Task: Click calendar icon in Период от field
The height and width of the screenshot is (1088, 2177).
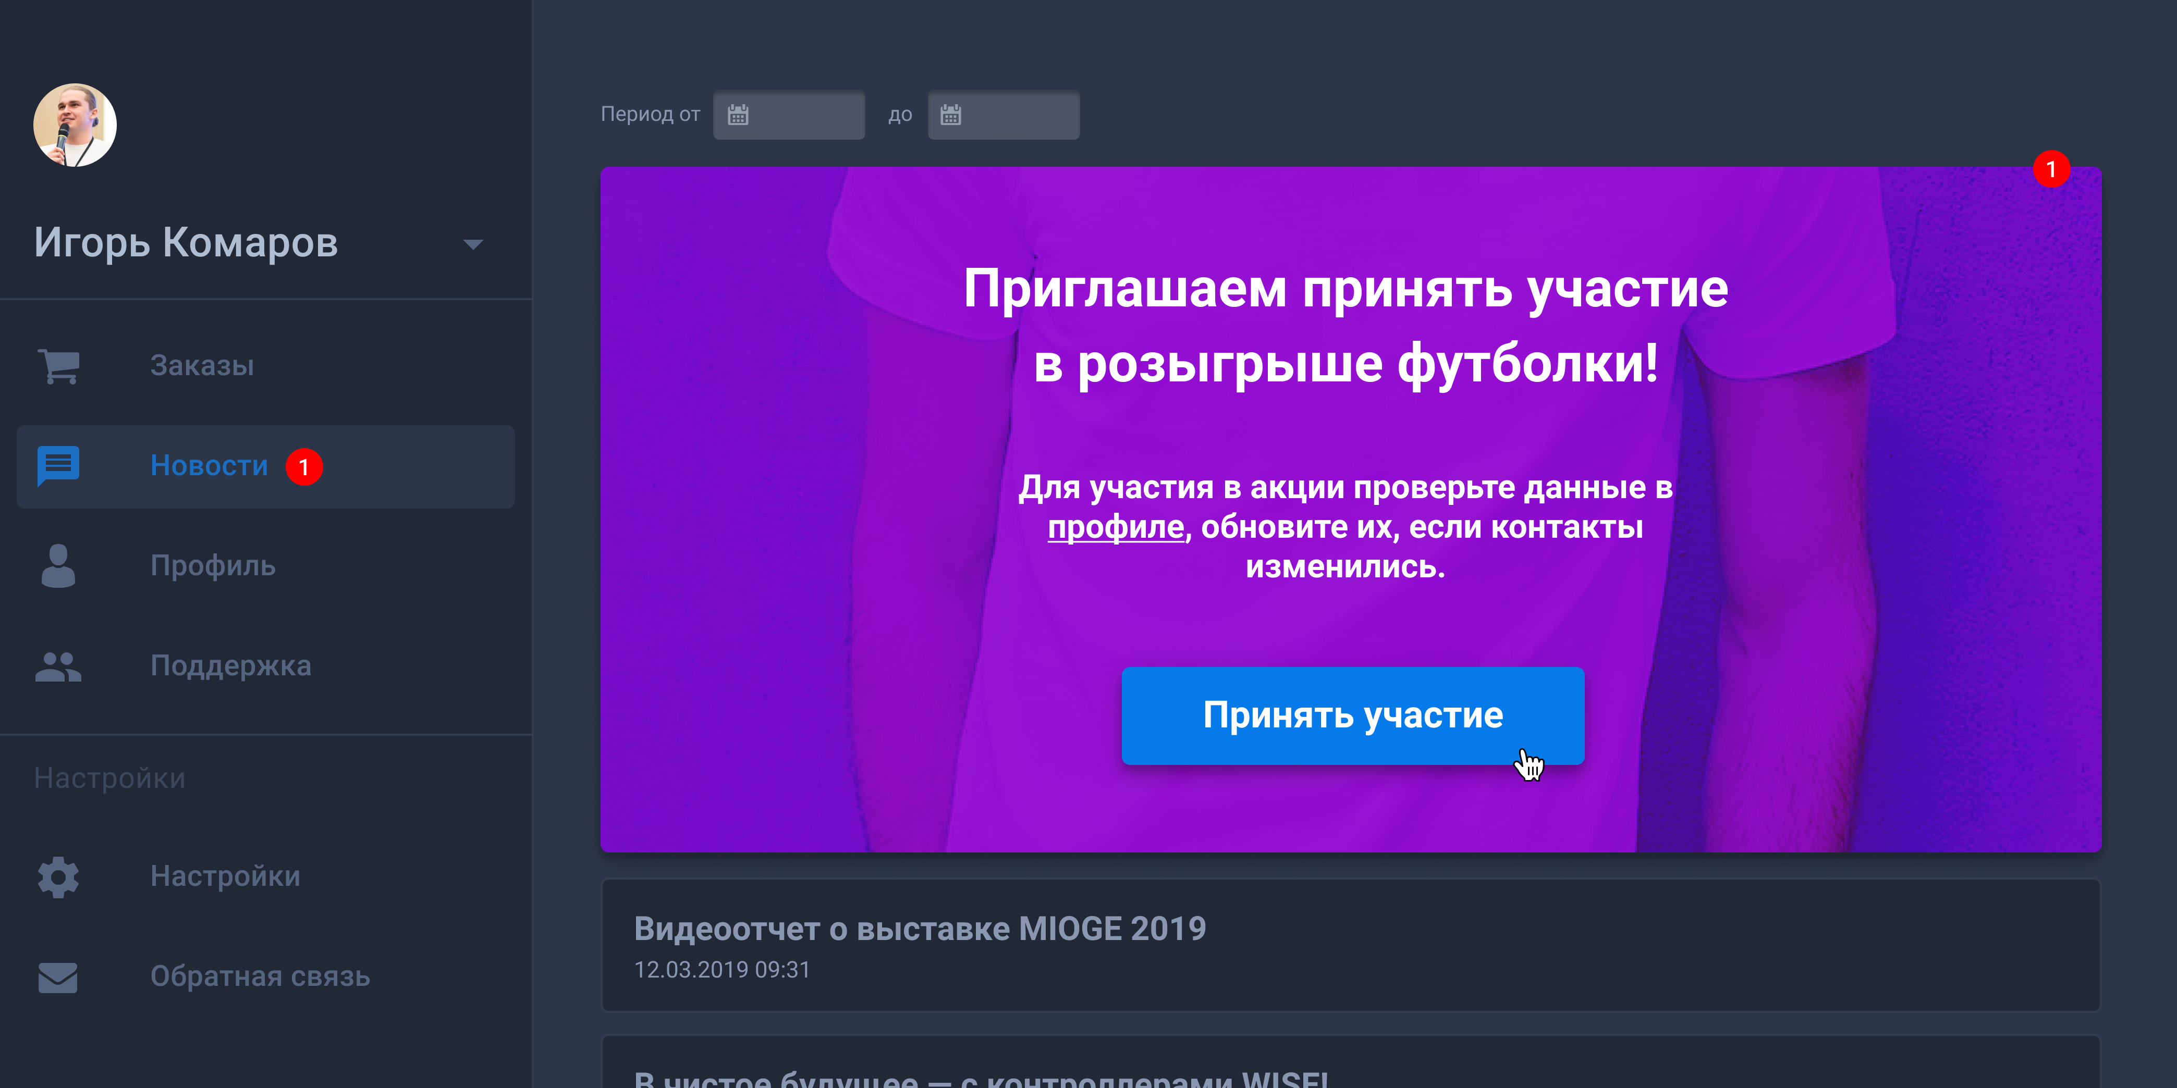Action: (738, 115)
